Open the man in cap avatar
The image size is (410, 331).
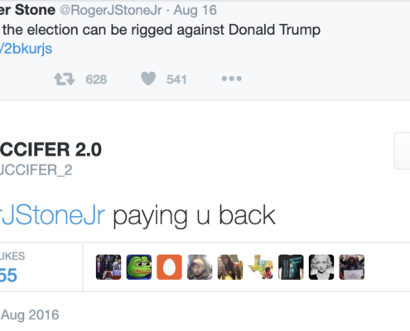(x=200, y=267)
